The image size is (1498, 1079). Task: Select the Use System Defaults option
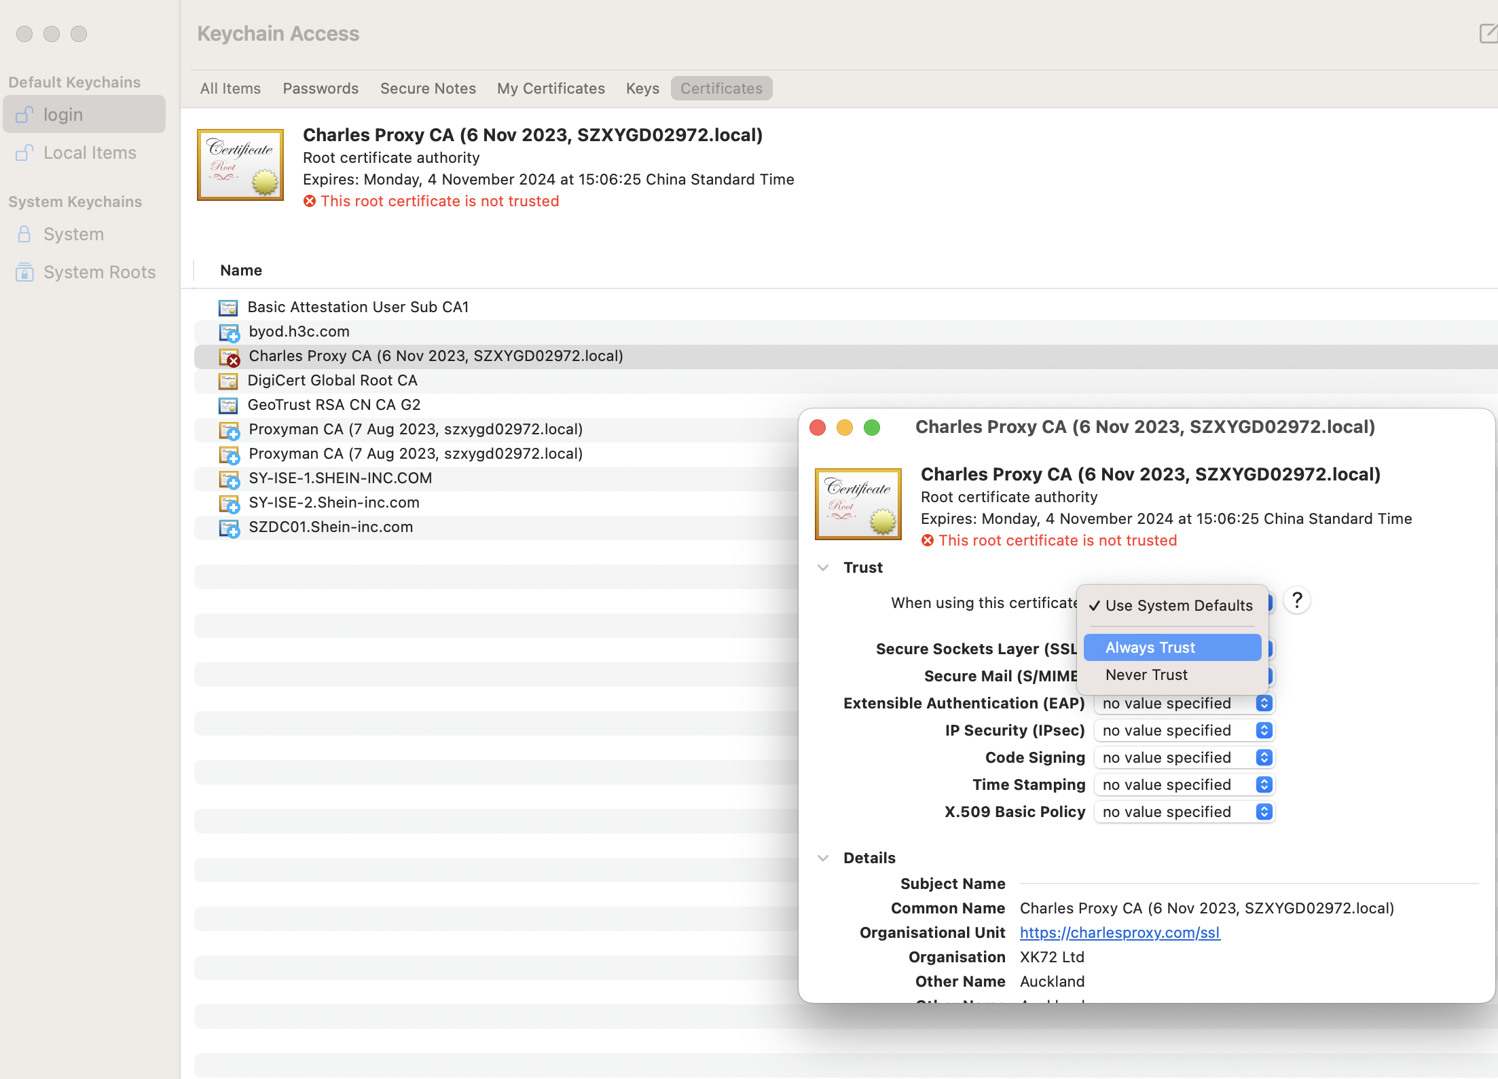pos(1178,605)
